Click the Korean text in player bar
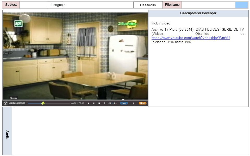Viewport: 250px width, 156px height. (17, 103)
